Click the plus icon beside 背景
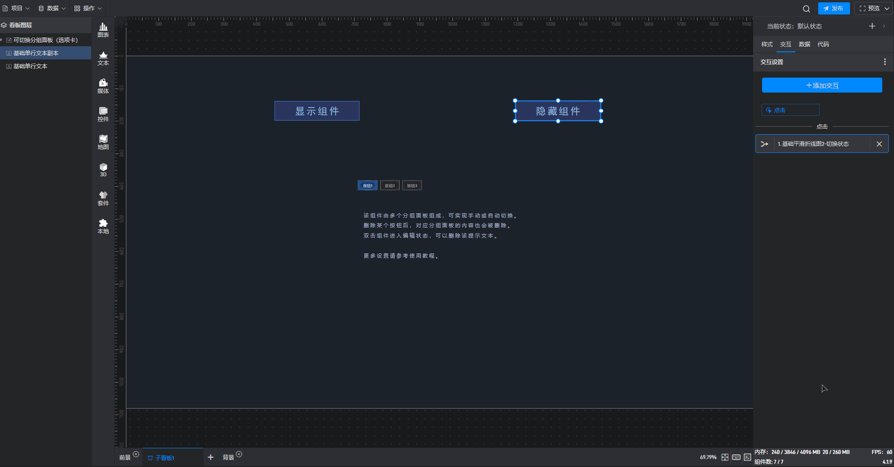Viewport: 894px width, 467px height. pyautogui.click(x=239, y=454)
